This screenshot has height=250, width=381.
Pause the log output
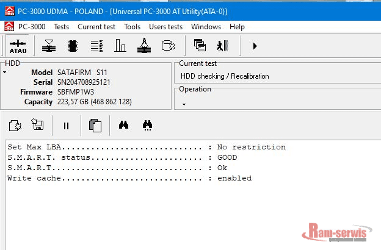66,126
